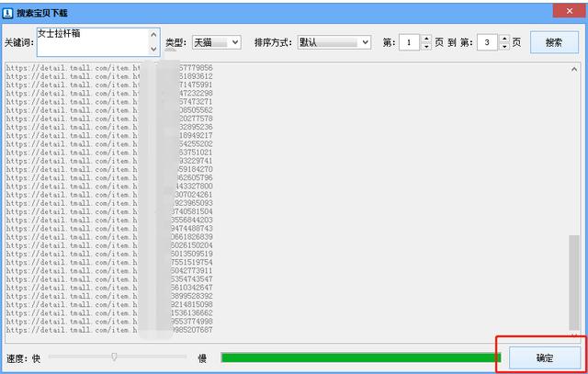Click the 关键词 keyword text box
The height and width of the screenshot is (374, 588).
[92, 41]
